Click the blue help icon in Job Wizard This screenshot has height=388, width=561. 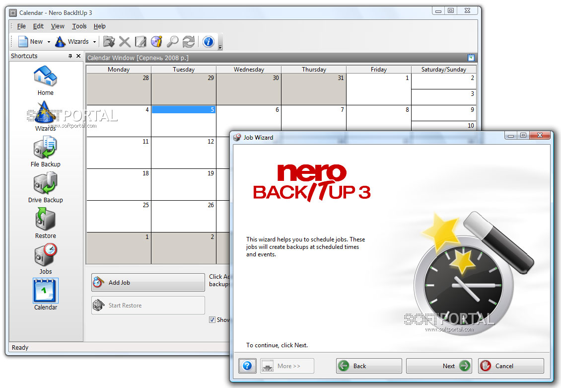[x=247, y=366]
